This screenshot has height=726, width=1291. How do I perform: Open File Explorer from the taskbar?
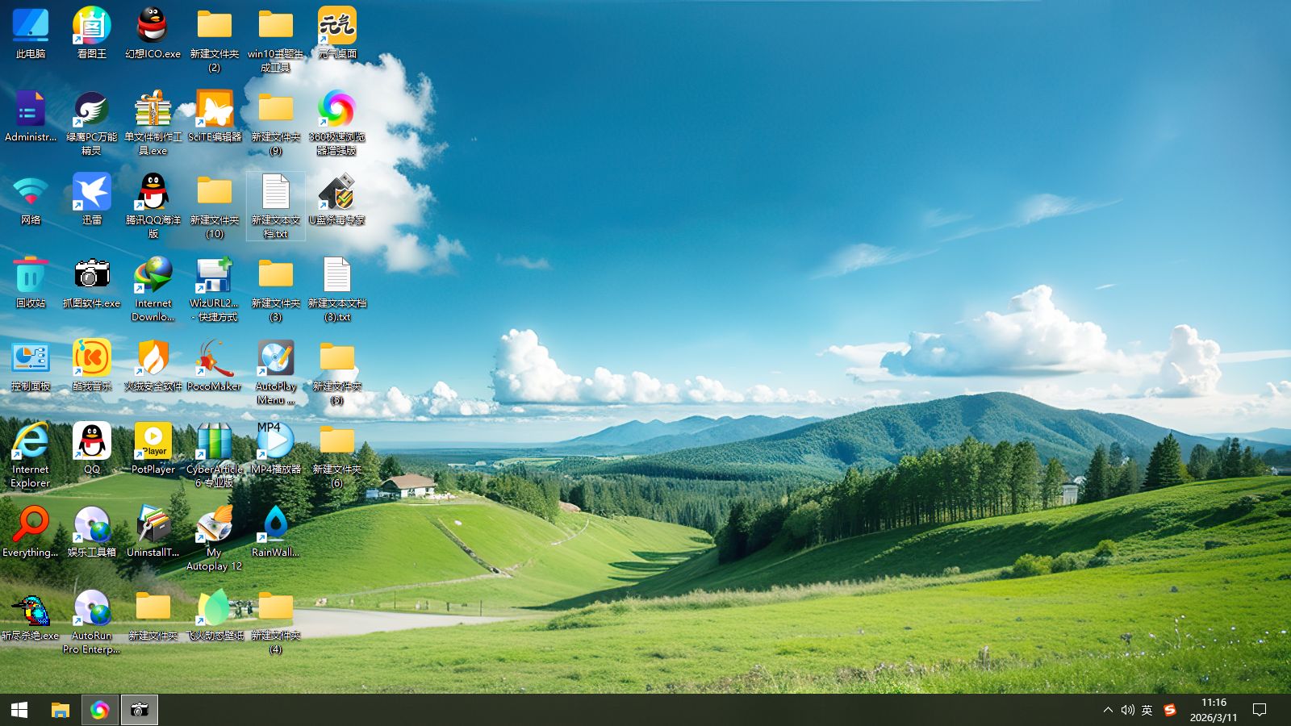click(x=61, y=710)
